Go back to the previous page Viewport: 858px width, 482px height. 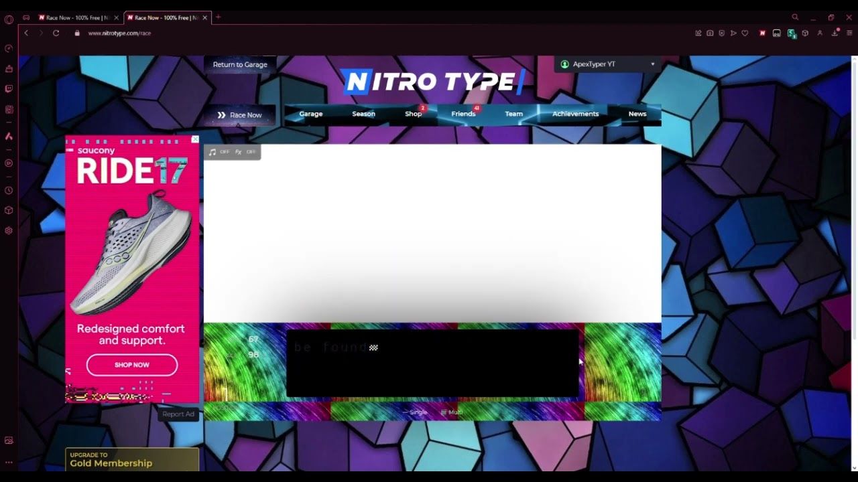(x=26, y=33)
